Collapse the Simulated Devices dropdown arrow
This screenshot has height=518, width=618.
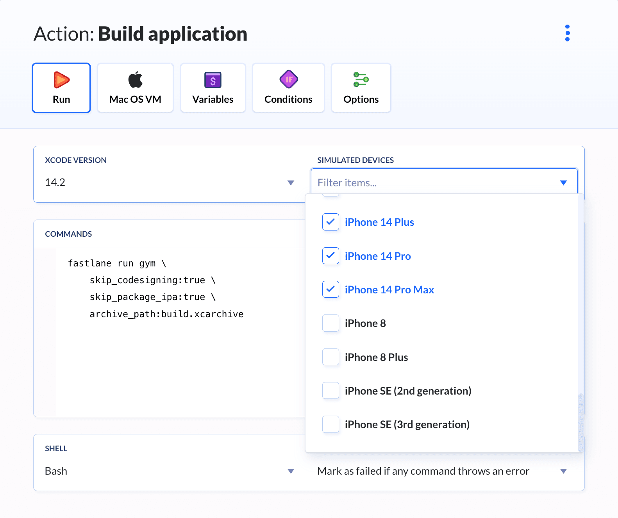click(x=563, y=183)
